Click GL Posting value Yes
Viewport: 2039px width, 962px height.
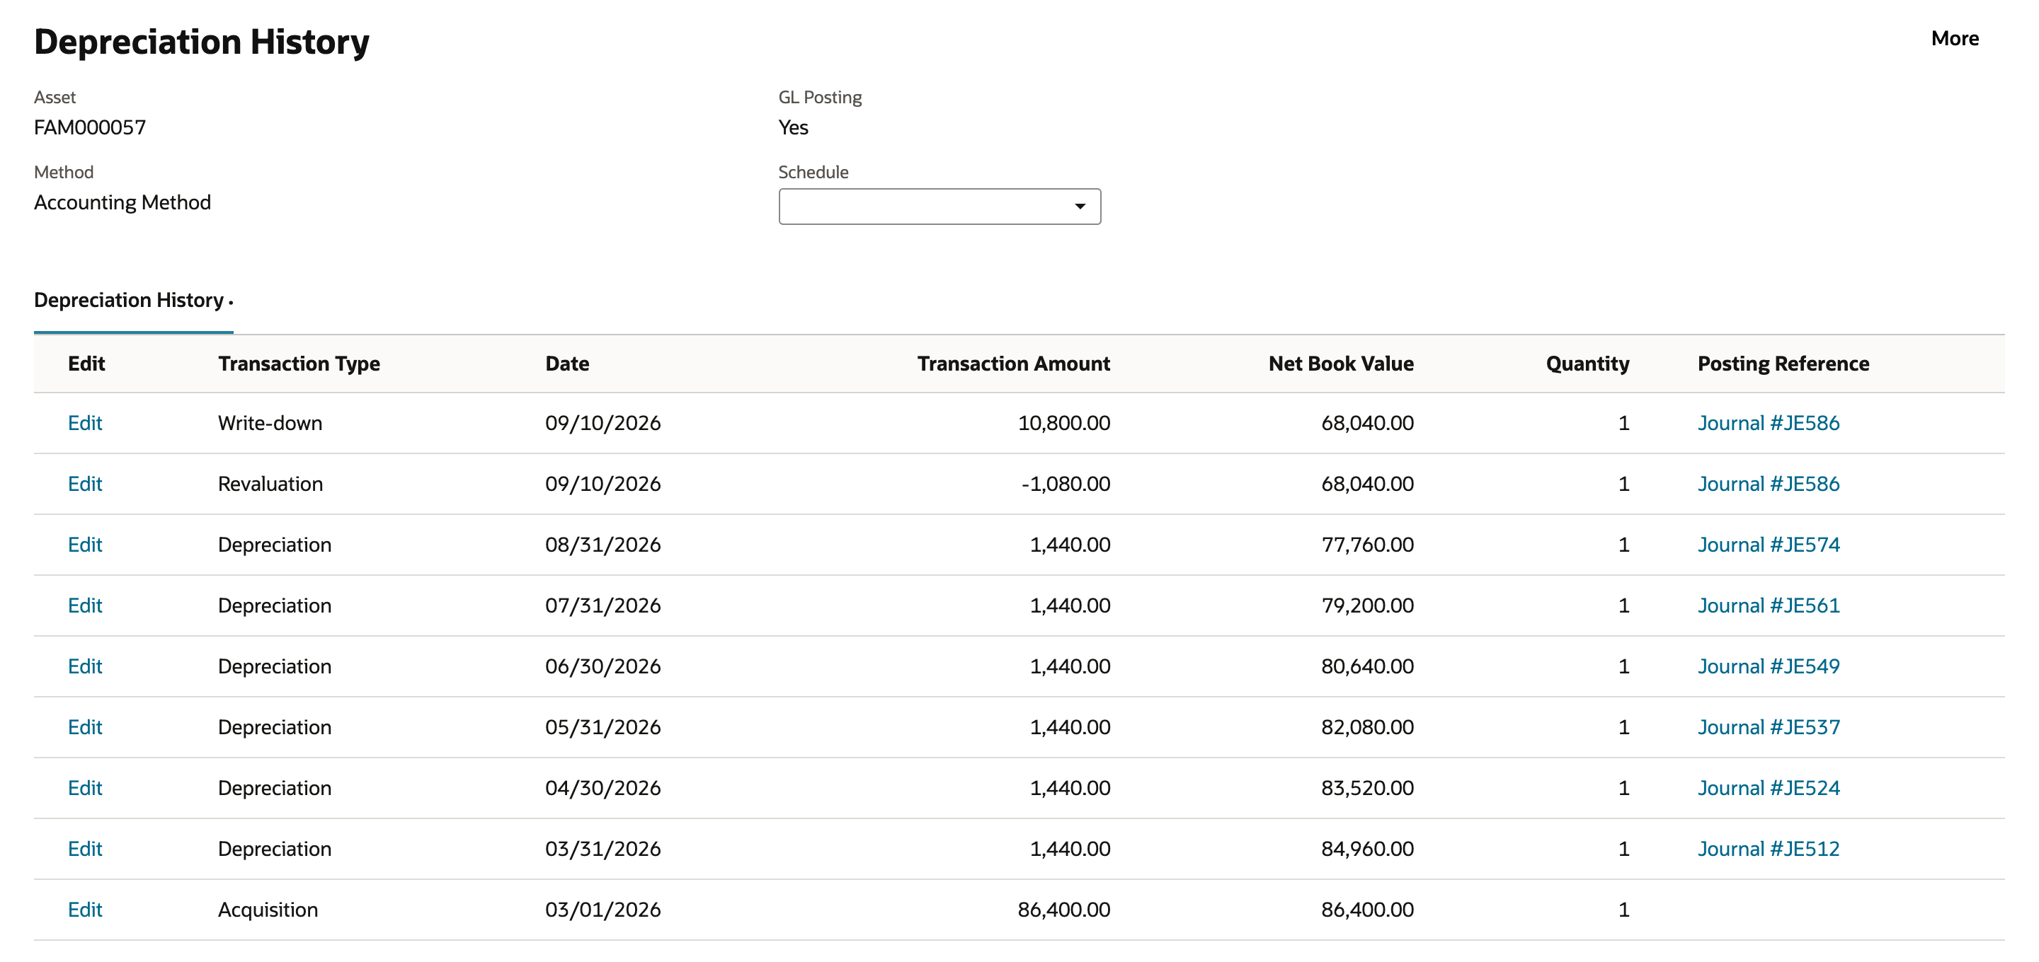pyautogui.click(x=793, y=127)
